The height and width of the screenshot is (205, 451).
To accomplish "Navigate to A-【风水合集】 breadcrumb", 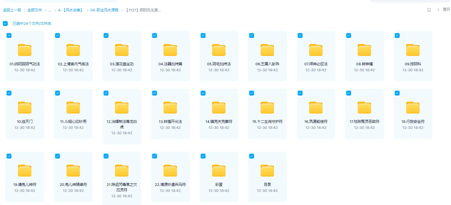I will click(x=71, y=10).
